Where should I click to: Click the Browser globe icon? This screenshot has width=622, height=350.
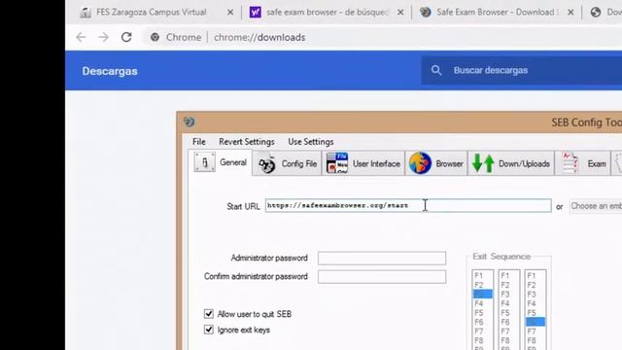[x=420, y=163]
